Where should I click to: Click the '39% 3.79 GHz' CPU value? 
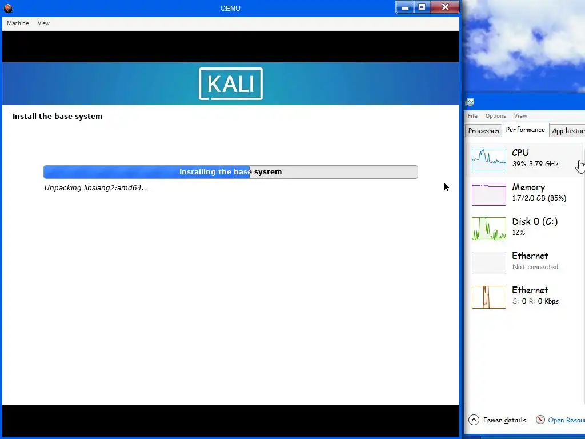click(x=535, y=164)
